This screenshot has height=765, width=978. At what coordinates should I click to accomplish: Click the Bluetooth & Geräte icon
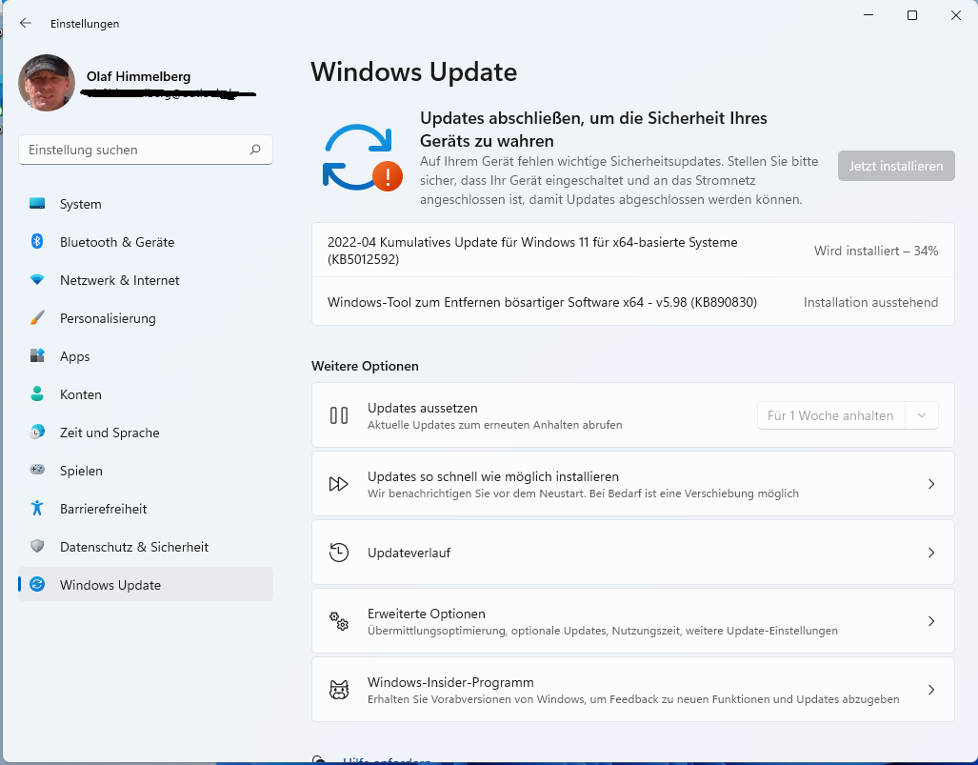37,242
